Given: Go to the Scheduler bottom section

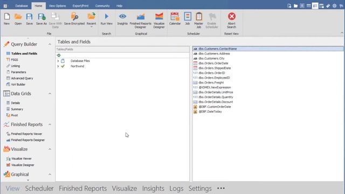Looking at the screenshot, I should (x=39, y=188).
